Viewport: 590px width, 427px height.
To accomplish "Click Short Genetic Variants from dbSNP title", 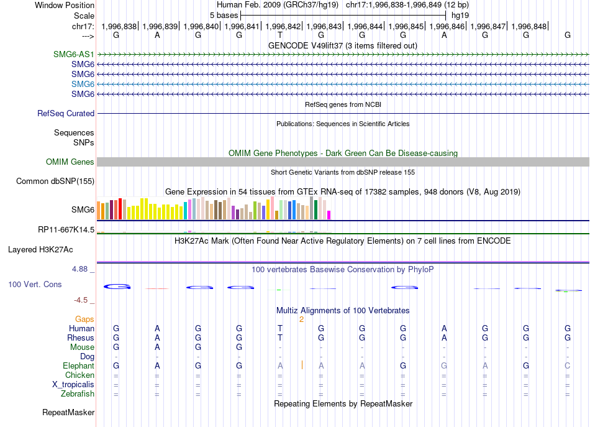I will click(343, 172).
